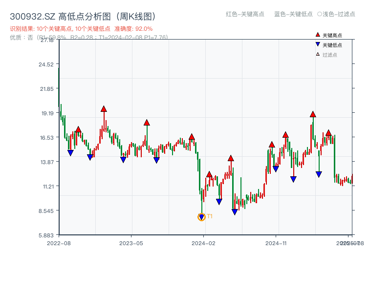Click the highest red triangle after 2024-11
Viewport: 391px width, 293px height.
tap(313, 114)
